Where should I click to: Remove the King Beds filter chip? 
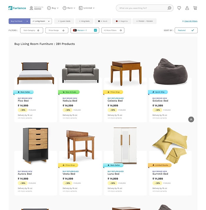coord(84,21)
